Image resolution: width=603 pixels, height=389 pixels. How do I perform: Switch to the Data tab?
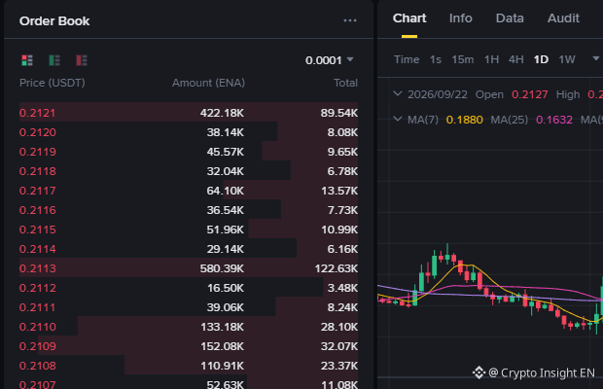tap(510, 18)
